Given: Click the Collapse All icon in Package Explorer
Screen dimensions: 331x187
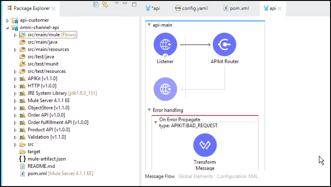Looking at the screenshot, I should click(x=96, y=4).
